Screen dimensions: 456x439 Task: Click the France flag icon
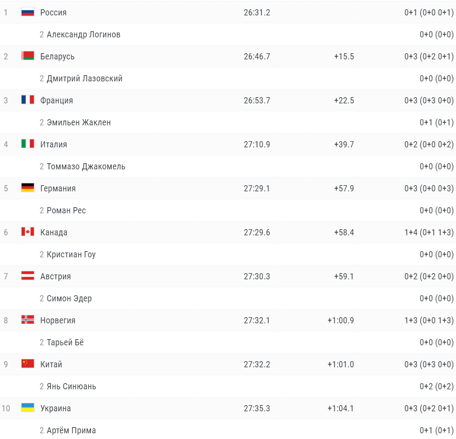[x=28, y=100]
